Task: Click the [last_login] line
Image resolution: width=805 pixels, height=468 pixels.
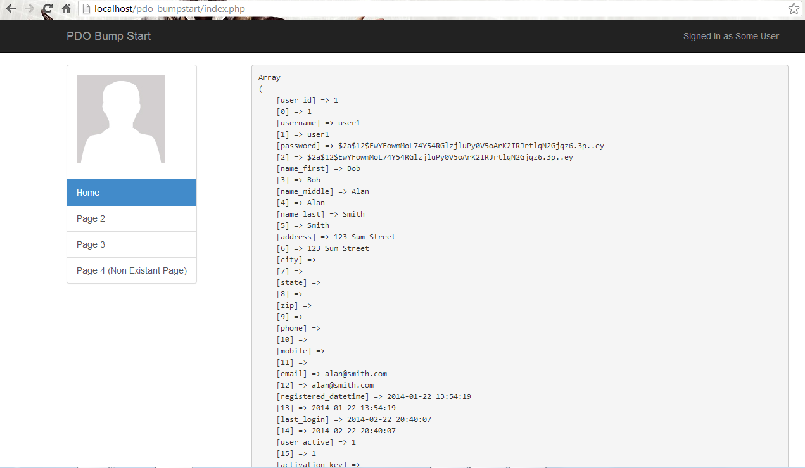Action: coord(353,419)
